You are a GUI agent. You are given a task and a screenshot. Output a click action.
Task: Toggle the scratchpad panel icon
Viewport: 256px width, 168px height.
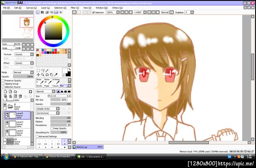coord(61,12)
